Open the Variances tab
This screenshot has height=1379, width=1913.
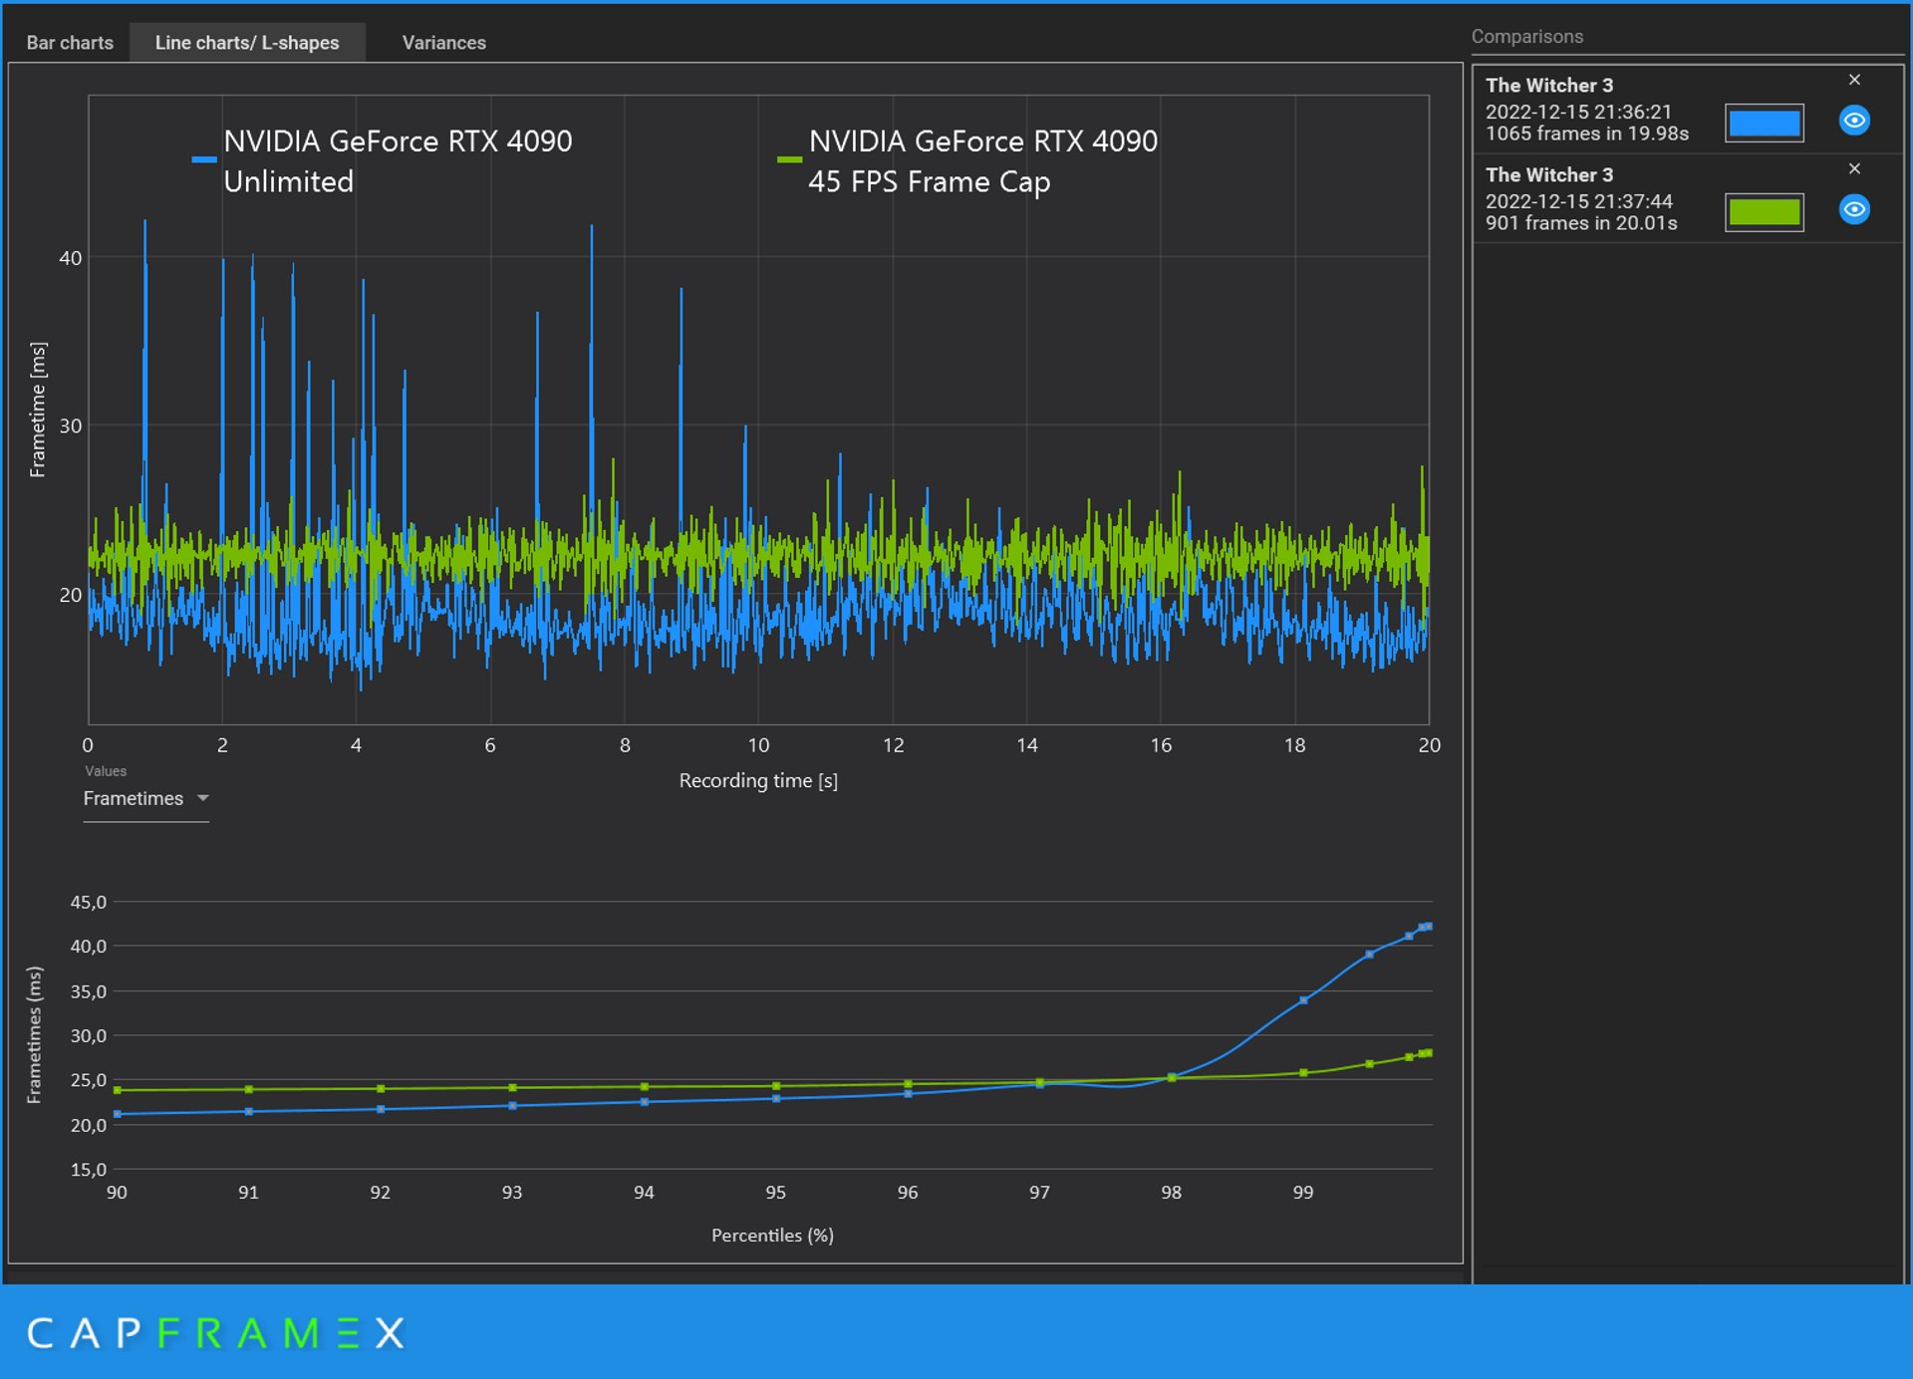[443, 43]
